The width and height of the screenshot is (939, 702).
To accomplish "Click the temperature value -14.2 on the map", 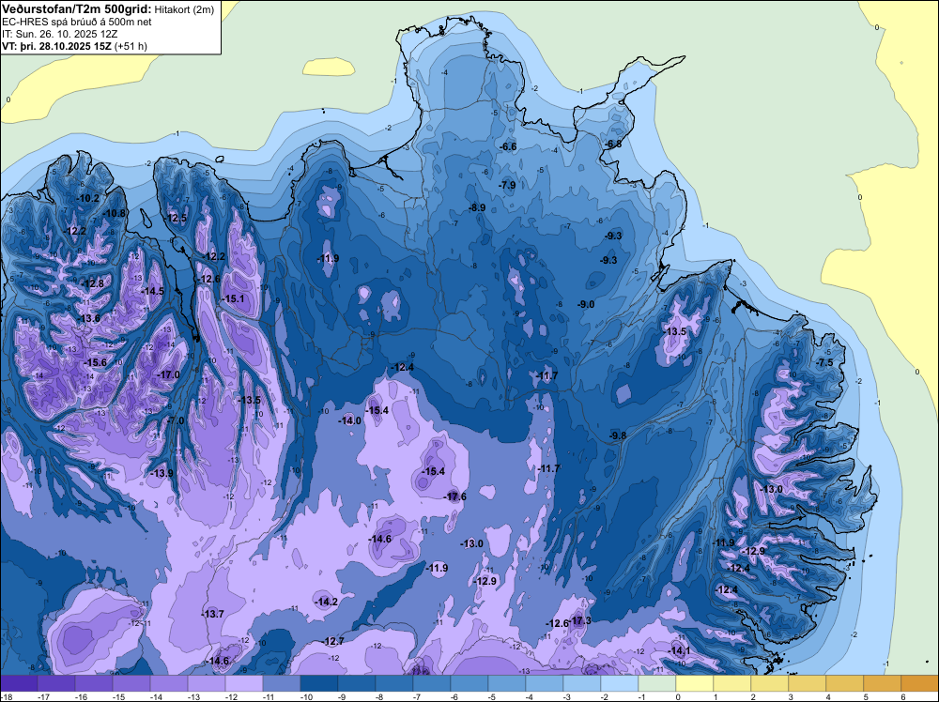I will 327,603.
